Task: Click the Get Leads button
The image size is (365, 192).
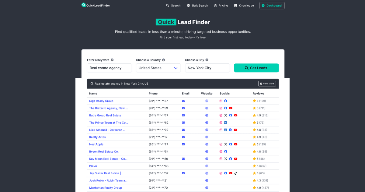Action: 256,68
